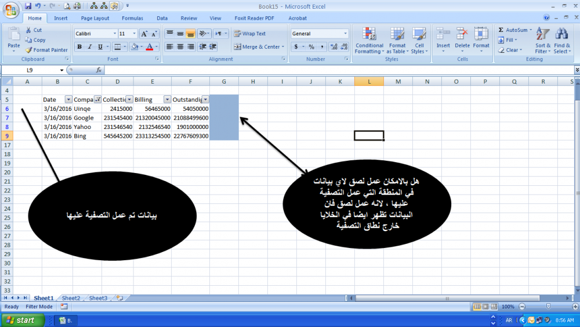Toggle bottom vertical alignment

click(190, 34)
